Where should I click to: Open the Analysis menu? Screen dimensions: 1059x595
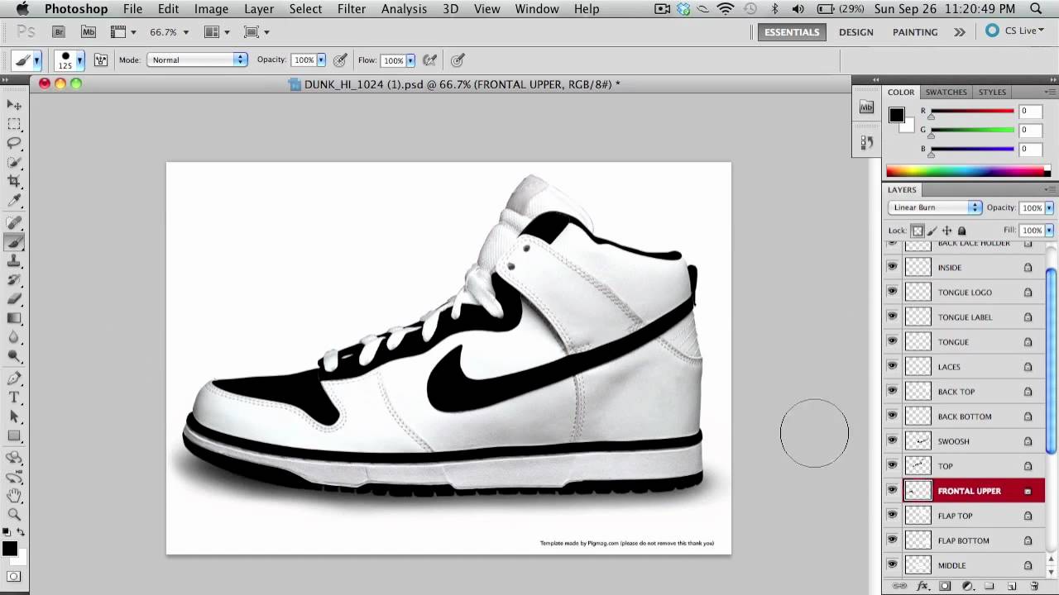(404, 9)
